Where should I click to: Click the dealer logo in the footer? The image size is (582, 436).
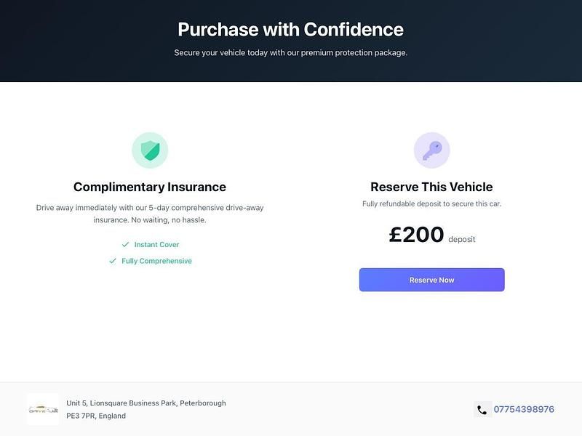[42, 410]
